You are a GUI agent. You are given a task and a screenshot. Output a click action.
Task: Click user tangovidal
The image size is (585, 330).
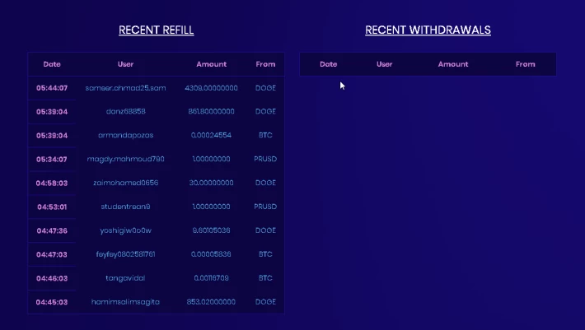(125, 278)
